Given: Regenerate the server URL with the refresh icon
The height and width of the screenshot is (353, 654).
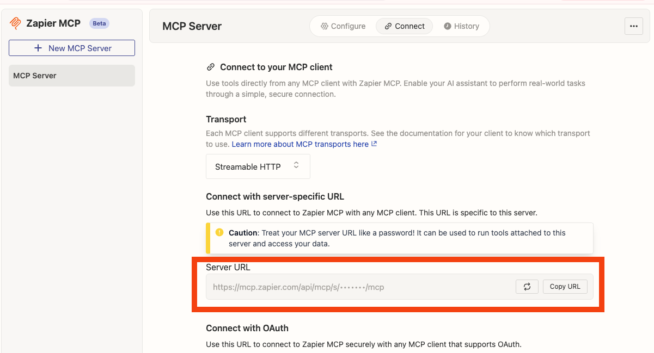Looking at the screenshot, I should (527, 287).
